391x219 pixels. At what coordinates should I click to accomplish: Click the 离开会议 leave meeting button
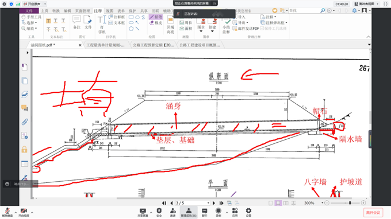373,213
